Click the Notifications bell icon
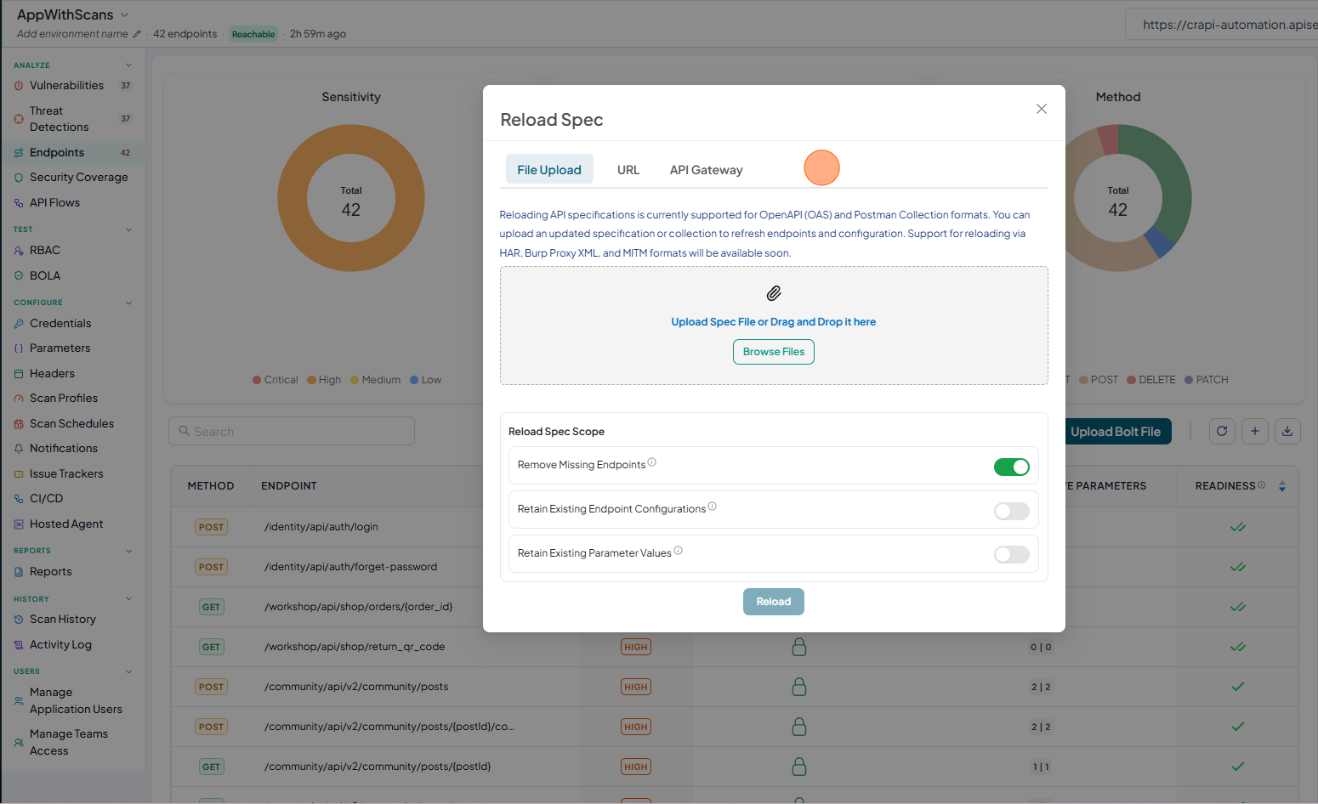Screen dimensions: 1318x804 coord(19,449)
